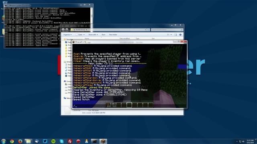Expand the address bar history dropdown
Image resolution: width=257 pixels, height=144 pixels.
[145, 30]
